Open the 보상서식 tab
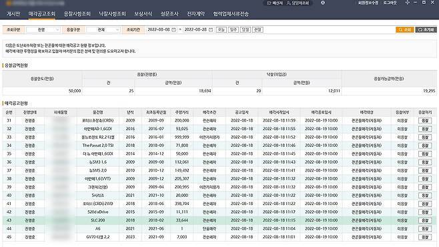 143,14
